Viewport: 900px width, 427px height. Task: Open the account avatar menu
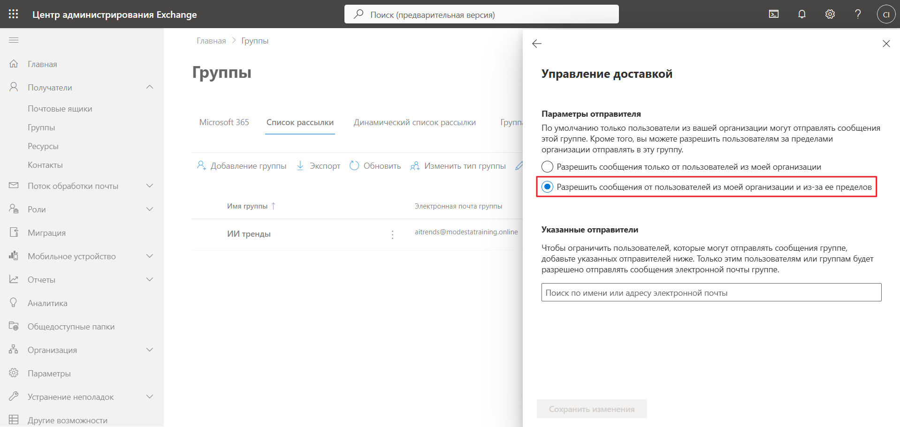(886, 14)
